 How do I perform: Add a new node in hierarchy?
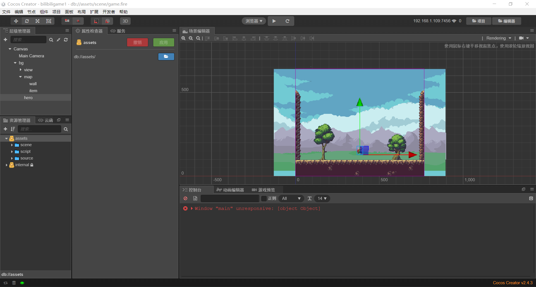tap(5, 40)
